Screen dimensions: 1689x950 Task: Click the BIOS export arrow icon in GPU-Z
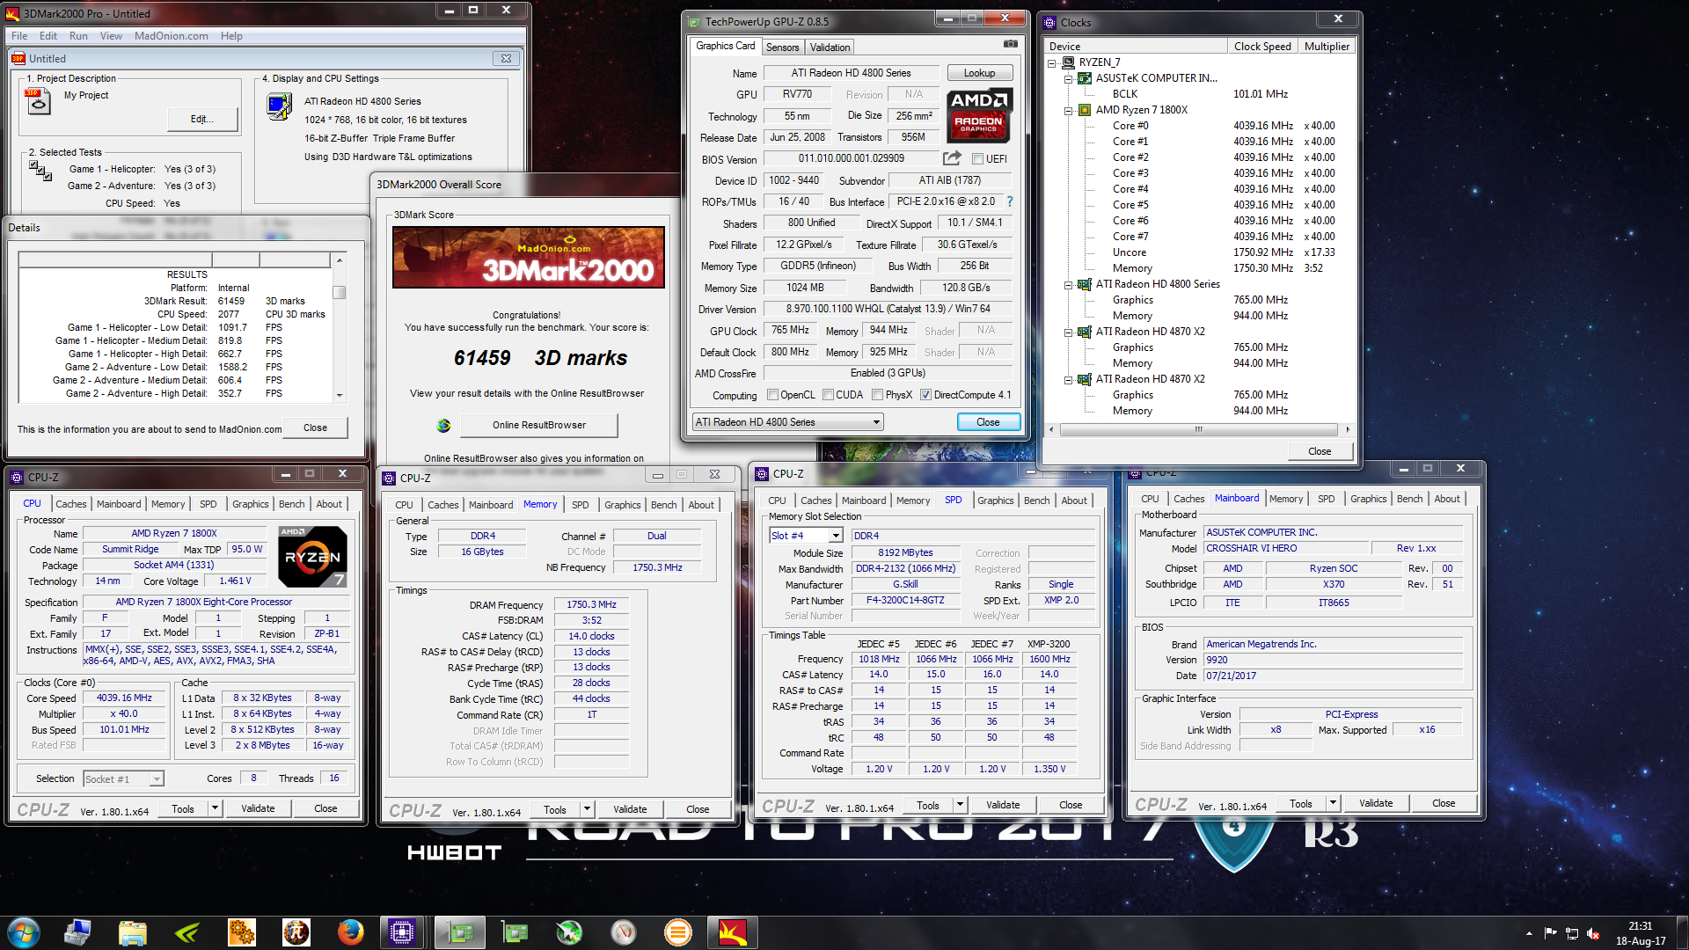tap(952, 158)
